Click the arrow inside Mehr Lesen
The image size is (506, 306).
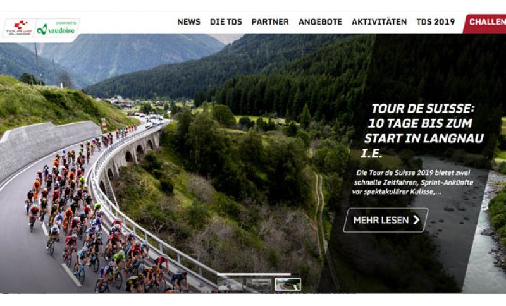tap(417, 220)
